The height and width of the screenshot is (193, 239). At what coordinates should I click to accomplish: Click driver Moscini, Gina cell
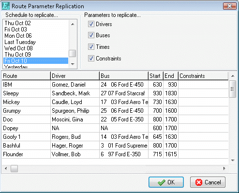click(x=75, y=119)
